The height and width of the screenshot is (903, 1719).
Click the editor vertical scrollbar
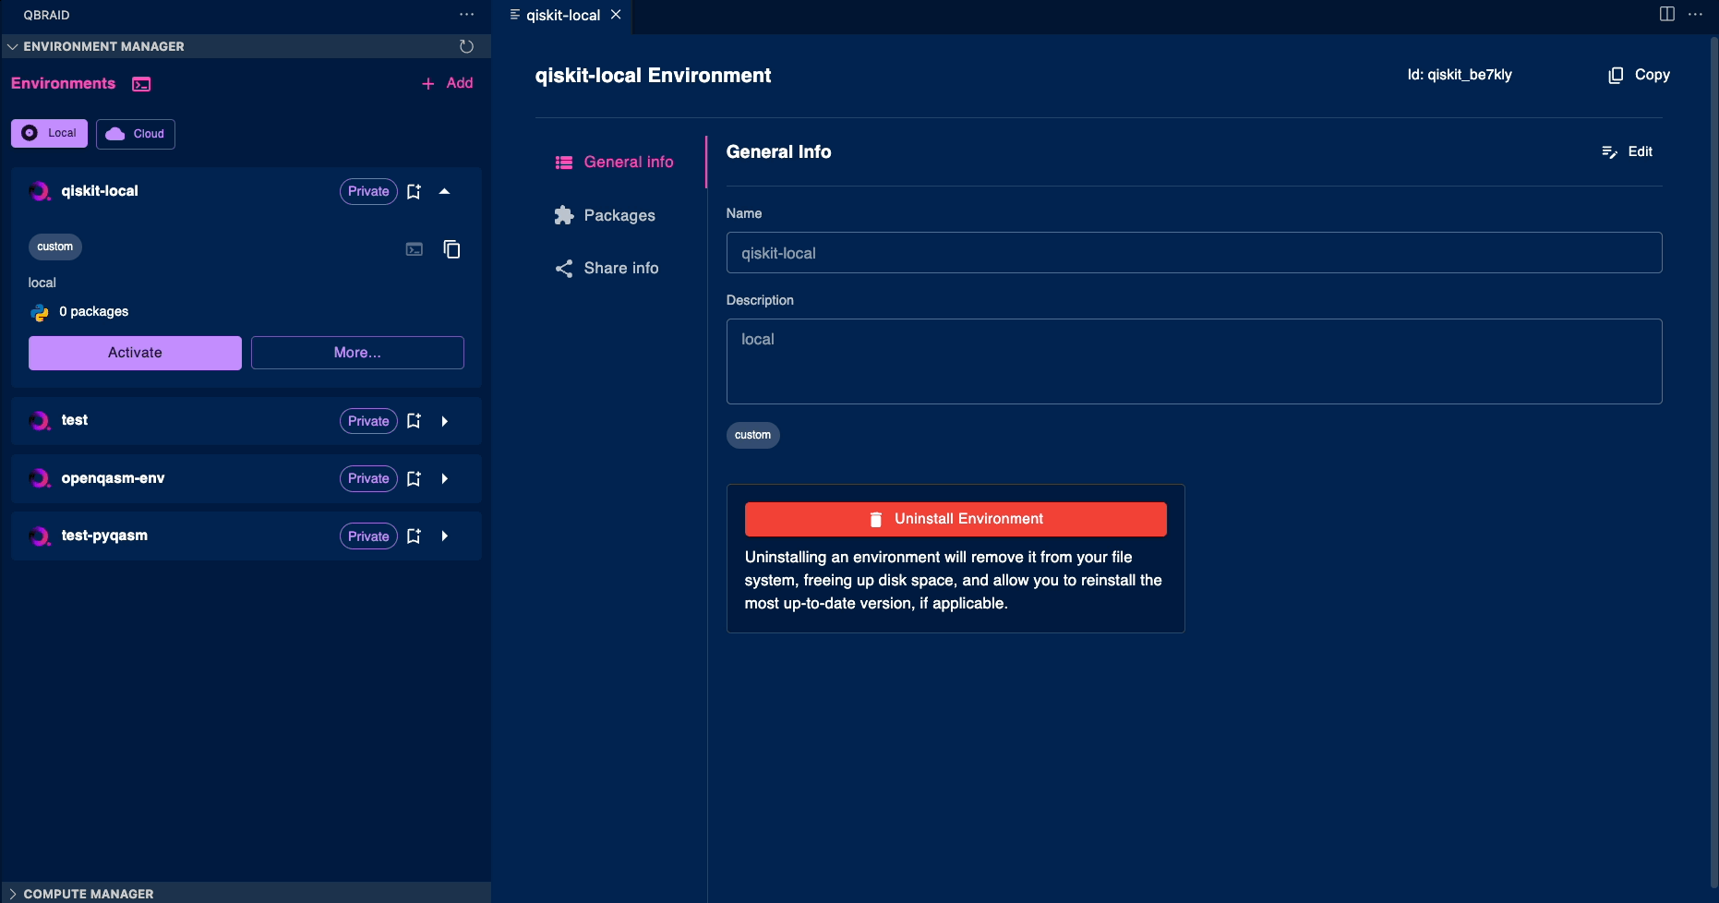tap(1713, 462)
